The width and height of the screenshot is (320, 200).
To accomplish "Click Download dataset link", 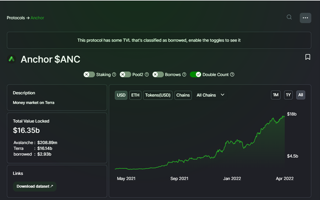I will pos(35,186).
